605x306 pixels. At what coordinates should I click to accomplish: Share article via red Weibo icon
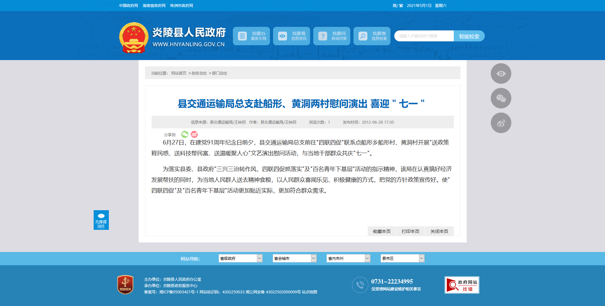click(194, 134)
